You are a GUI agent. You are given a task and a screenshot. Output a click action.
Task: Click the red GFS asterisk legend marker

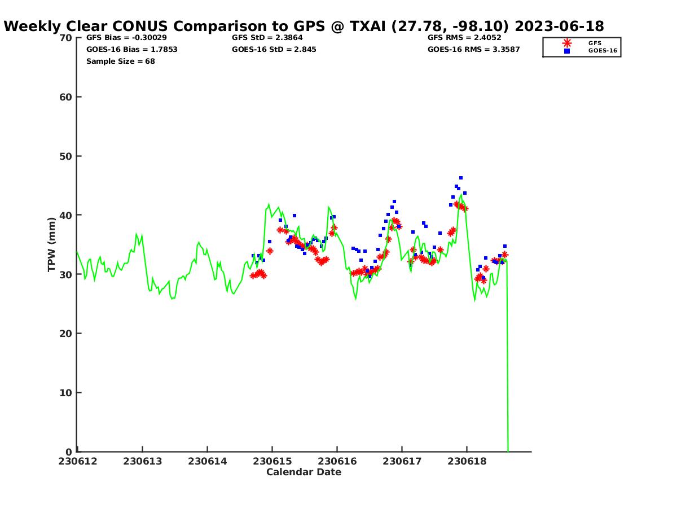point(567,43)
